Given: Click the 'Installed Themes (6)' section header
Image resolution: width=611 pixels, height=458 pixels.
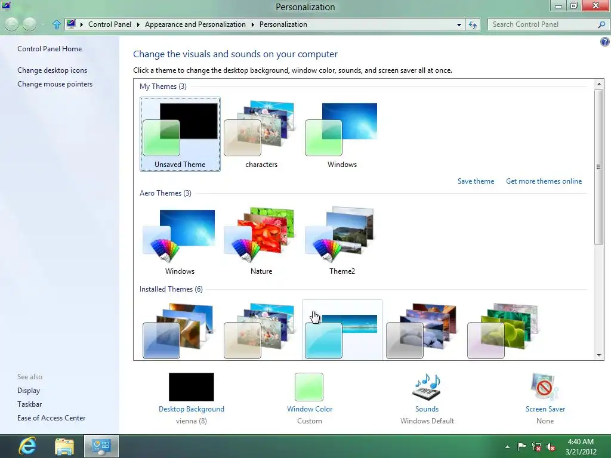Looking at the screenshot, I should coord(171,289).
